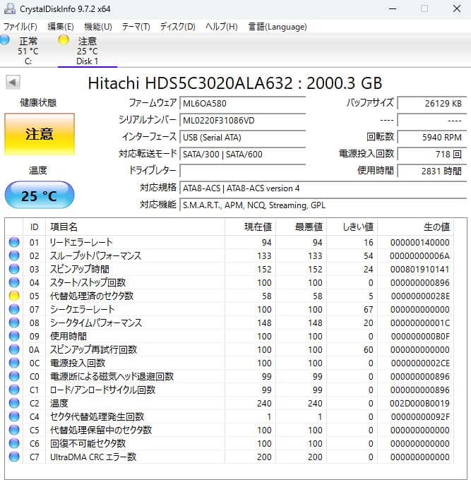The width and height of the screenshot is (471, 482).
Task: Click the blue status dot for ID C7
Action: click(14, 457)
